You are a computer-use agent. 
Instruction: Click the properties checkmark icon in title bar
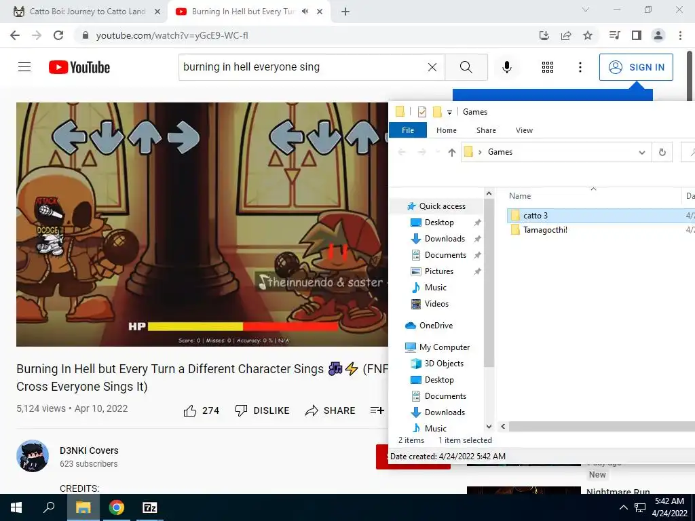(422, 112)
